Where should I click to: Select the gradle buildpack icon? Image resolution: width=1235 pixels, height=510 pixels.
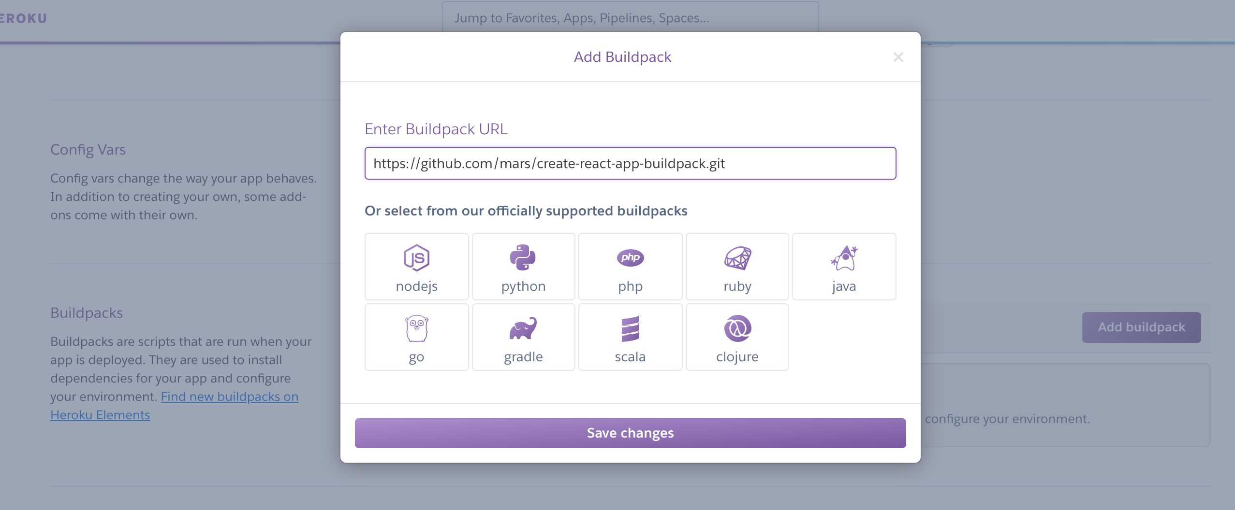(523, 337)
